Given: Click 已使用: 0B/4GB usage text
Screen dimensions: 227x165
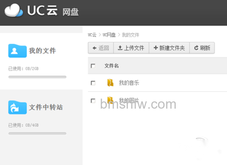Looking at the screenshot, I should click(x=24, y=125).
